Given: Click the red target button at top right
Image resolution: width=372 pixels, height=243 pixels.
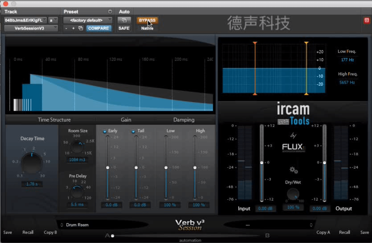Looking at the screenshot, I should click(367, 20).
